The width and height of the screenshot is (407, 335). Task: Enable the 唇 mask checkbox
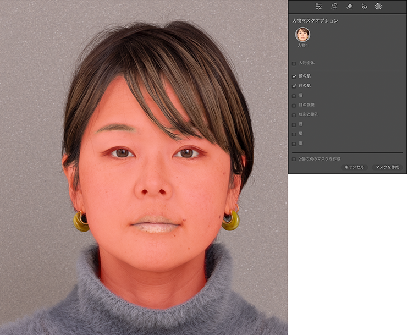tap(294, 124)
